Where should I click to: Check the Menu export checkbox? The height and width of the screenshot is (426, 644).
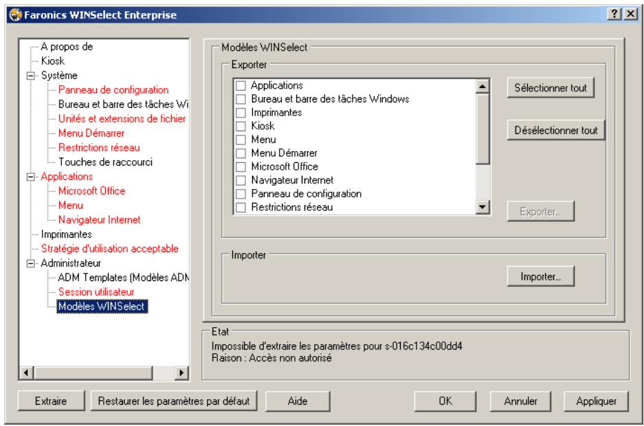click(x=241, y=139)
